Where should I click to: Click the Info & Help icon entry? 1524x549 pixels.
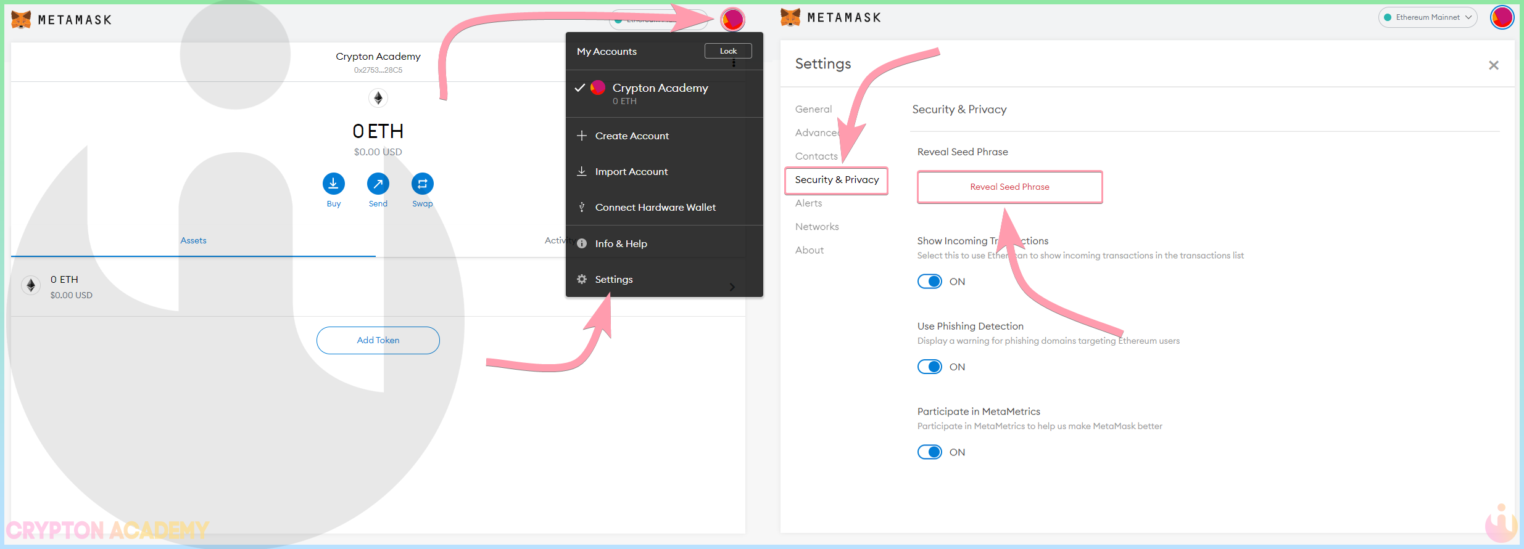[x=582, y=243]
